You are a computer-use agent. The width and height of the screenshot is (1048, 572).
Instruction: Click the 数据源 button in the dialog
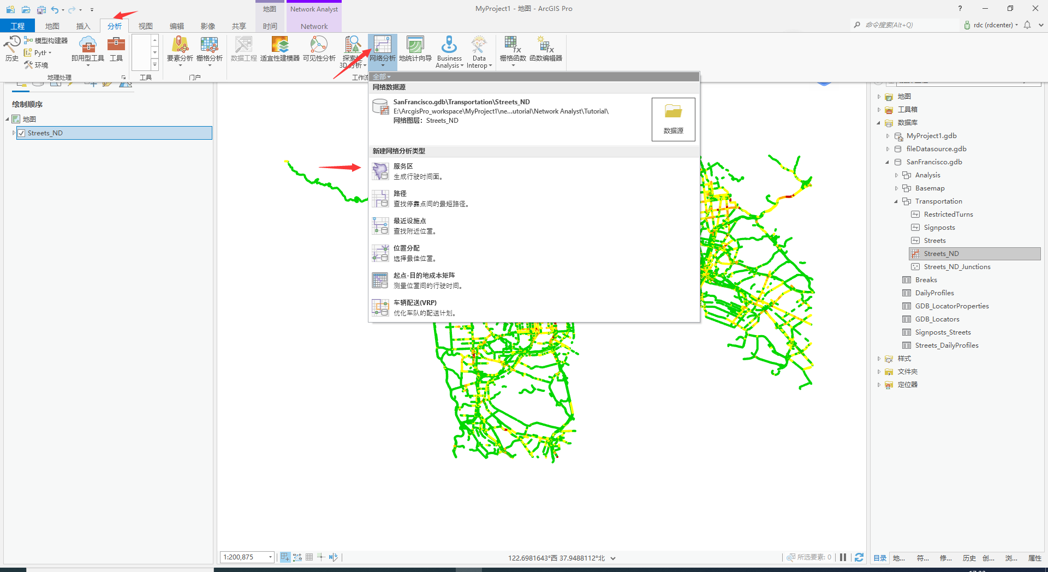coord(673,119)
